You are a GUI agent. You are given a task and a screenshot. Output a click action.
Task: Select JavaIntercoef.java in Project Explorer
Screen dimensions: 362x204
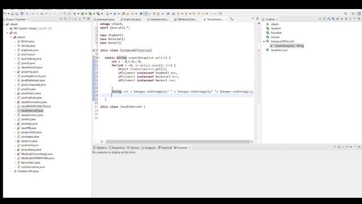click(32, 111)
